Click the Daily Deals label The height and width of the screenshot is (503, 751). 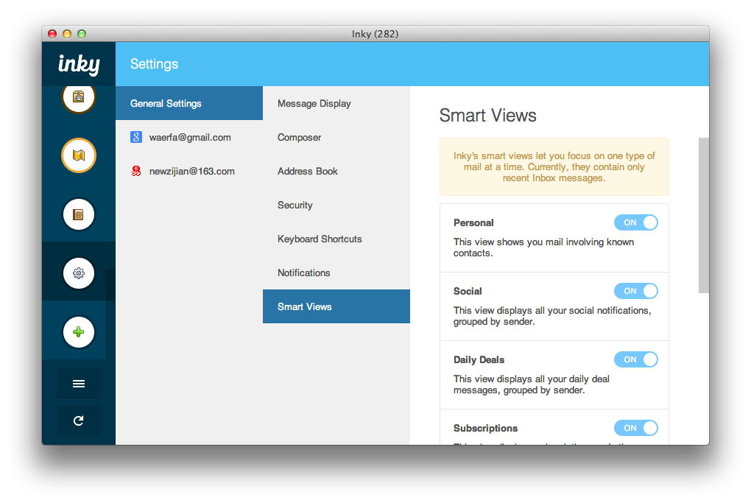(x=479, y=360)
